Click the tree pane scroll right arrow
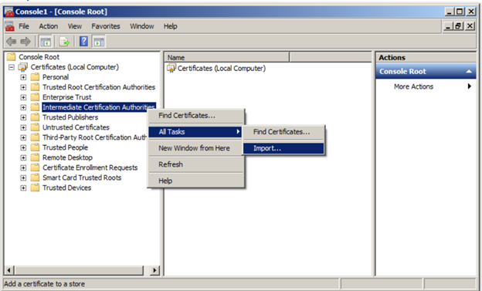The width and height of the screenshot is (482, 291). [x=154, y=270]
